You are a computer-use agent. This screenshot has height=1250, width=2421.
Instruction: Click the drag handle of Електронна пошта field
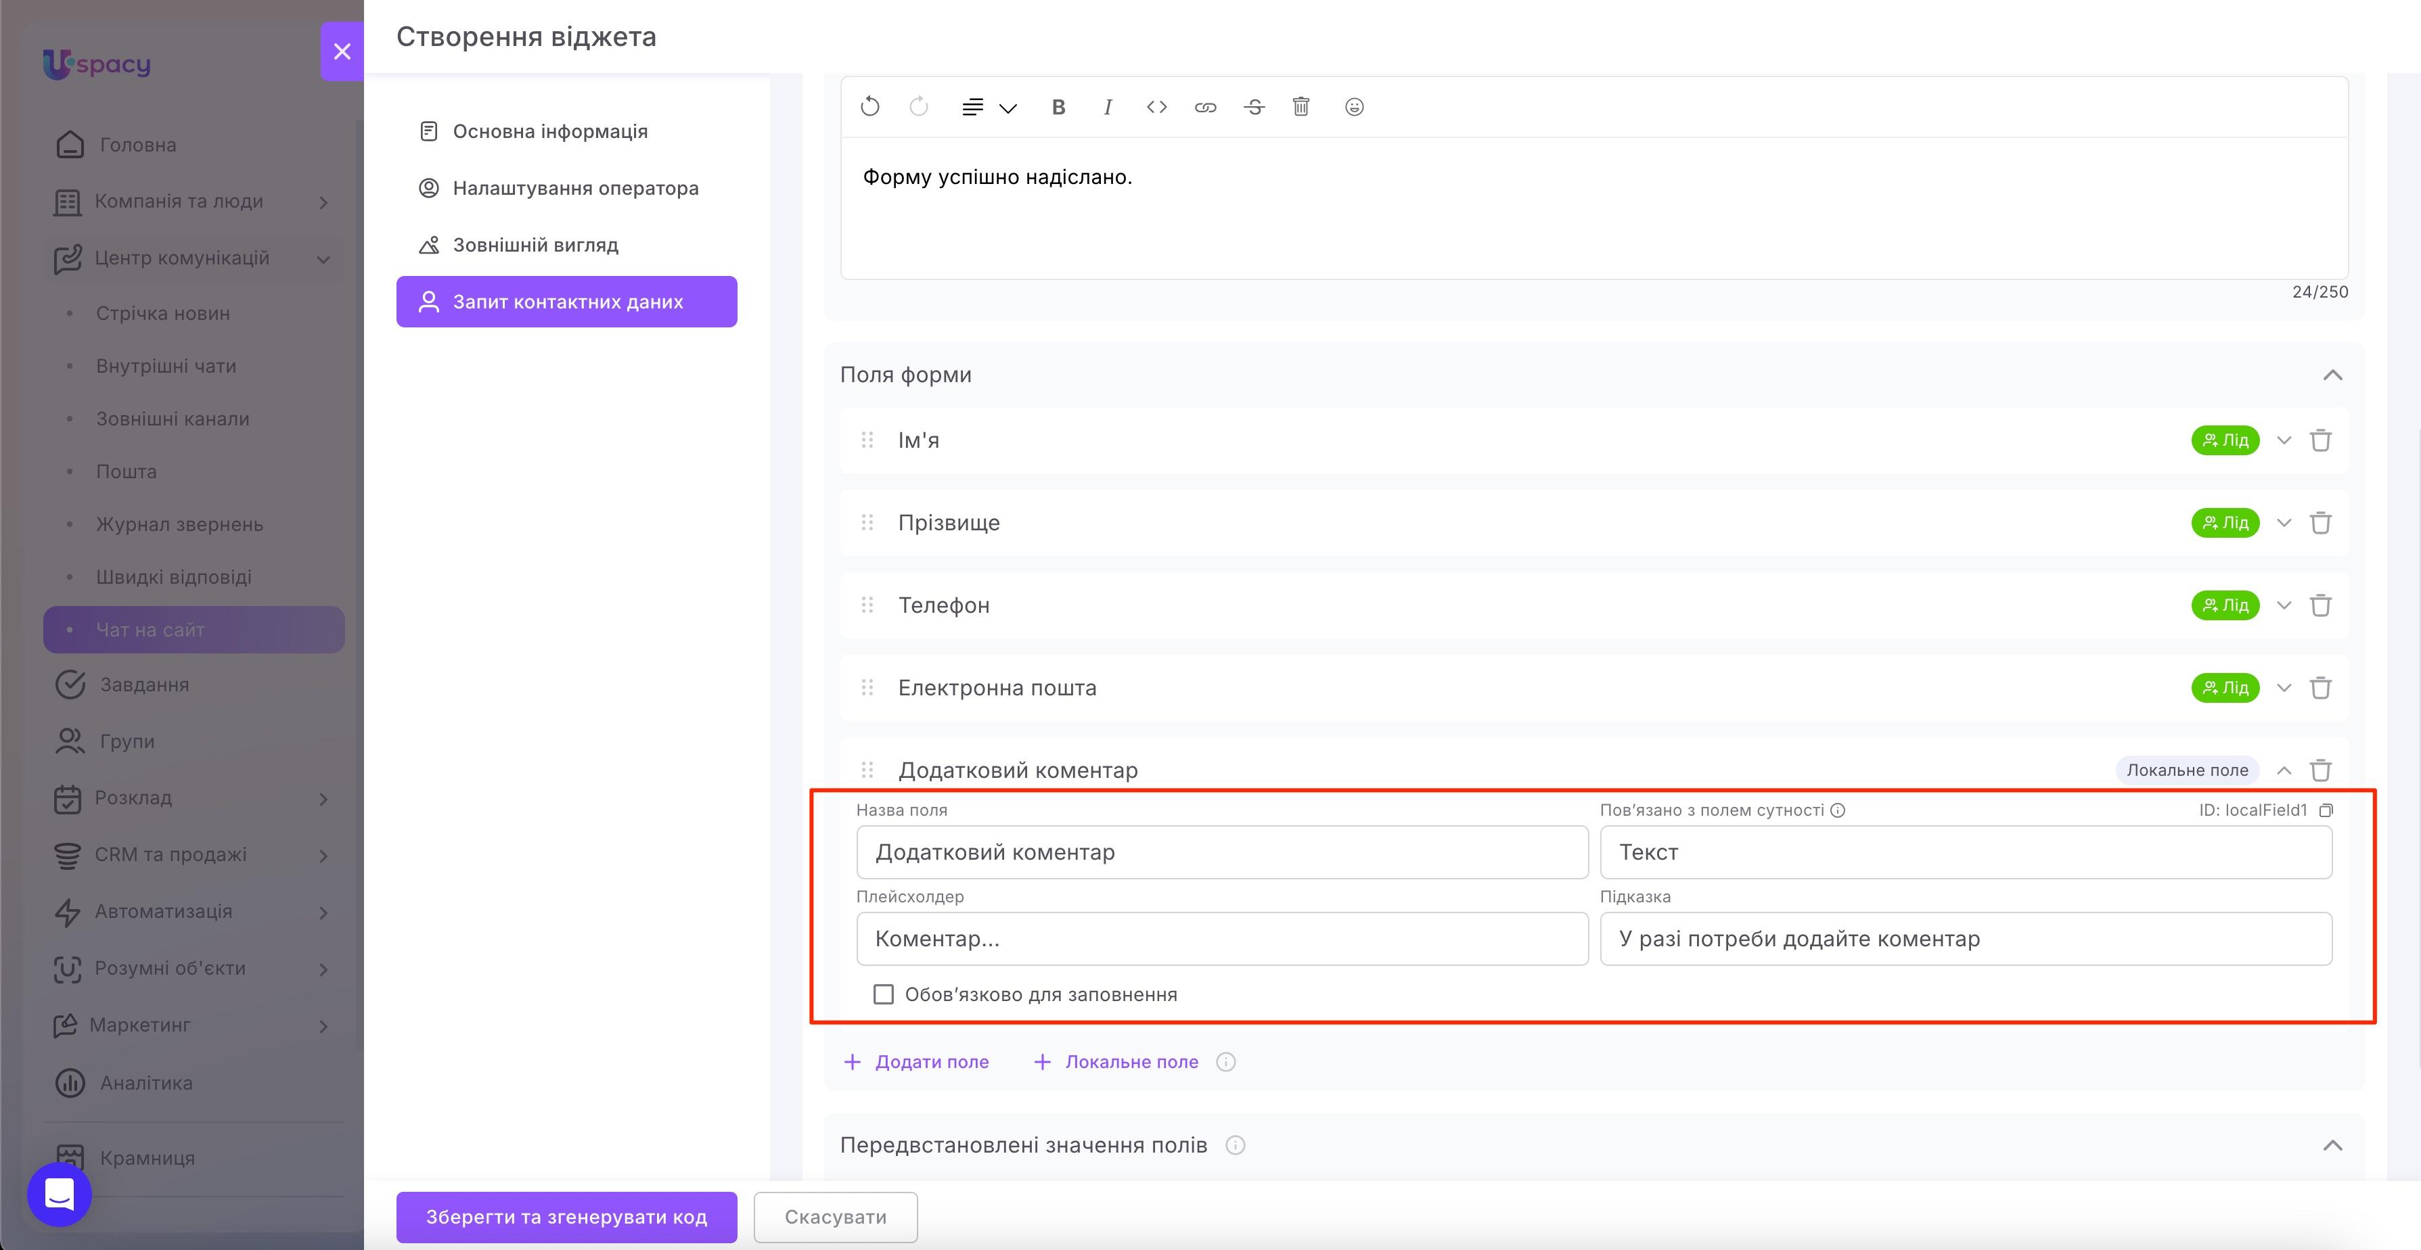click(867, 688)
